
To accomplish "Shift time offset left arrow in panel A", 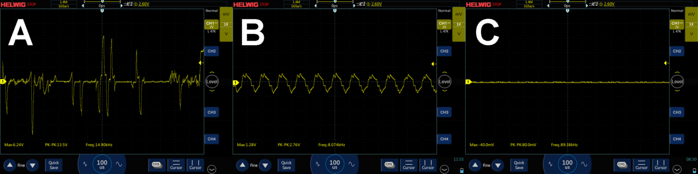I will [x=83, y=6].
